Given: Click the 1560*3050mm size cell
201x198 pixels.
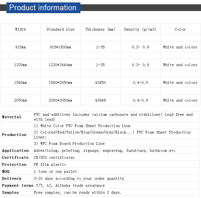Looking at the screenshot, I should pos(60,82).
